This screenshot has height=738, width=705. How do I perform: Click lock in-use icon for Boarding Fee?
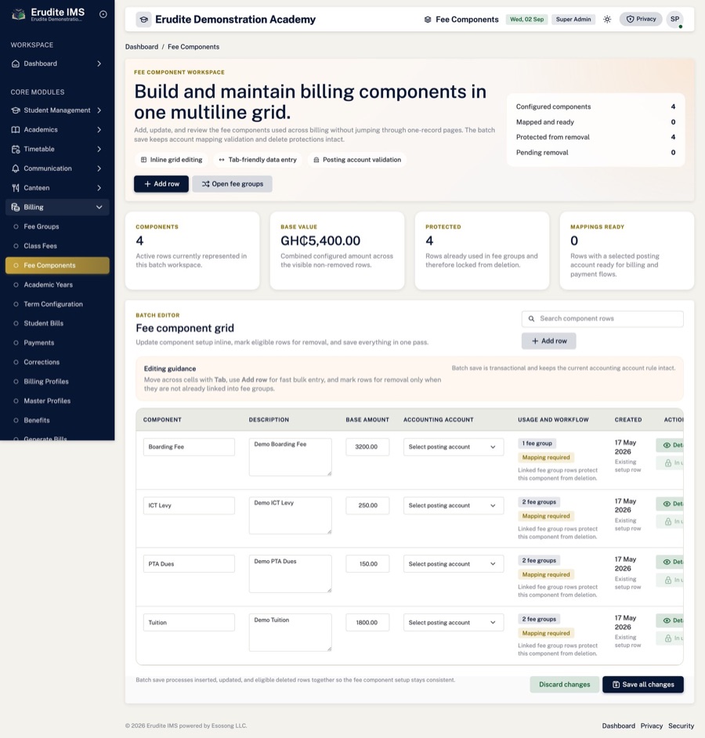point(668,463)
